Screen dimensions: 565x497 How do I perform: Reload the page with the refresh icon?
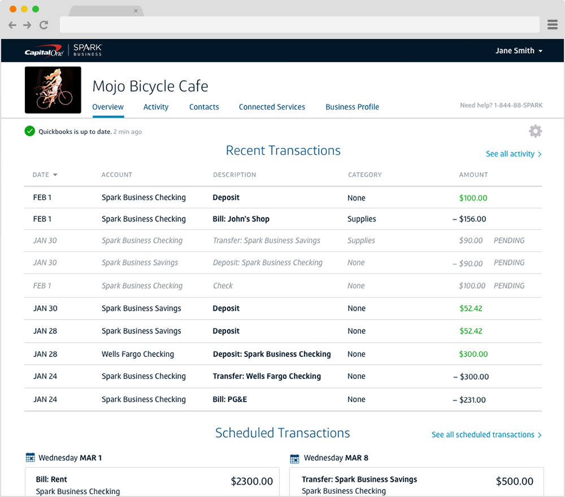pos(44,25)
